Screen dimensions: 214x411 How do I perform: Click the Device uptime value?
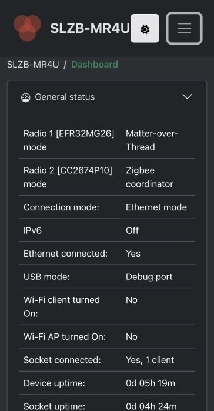click(151, 383)
